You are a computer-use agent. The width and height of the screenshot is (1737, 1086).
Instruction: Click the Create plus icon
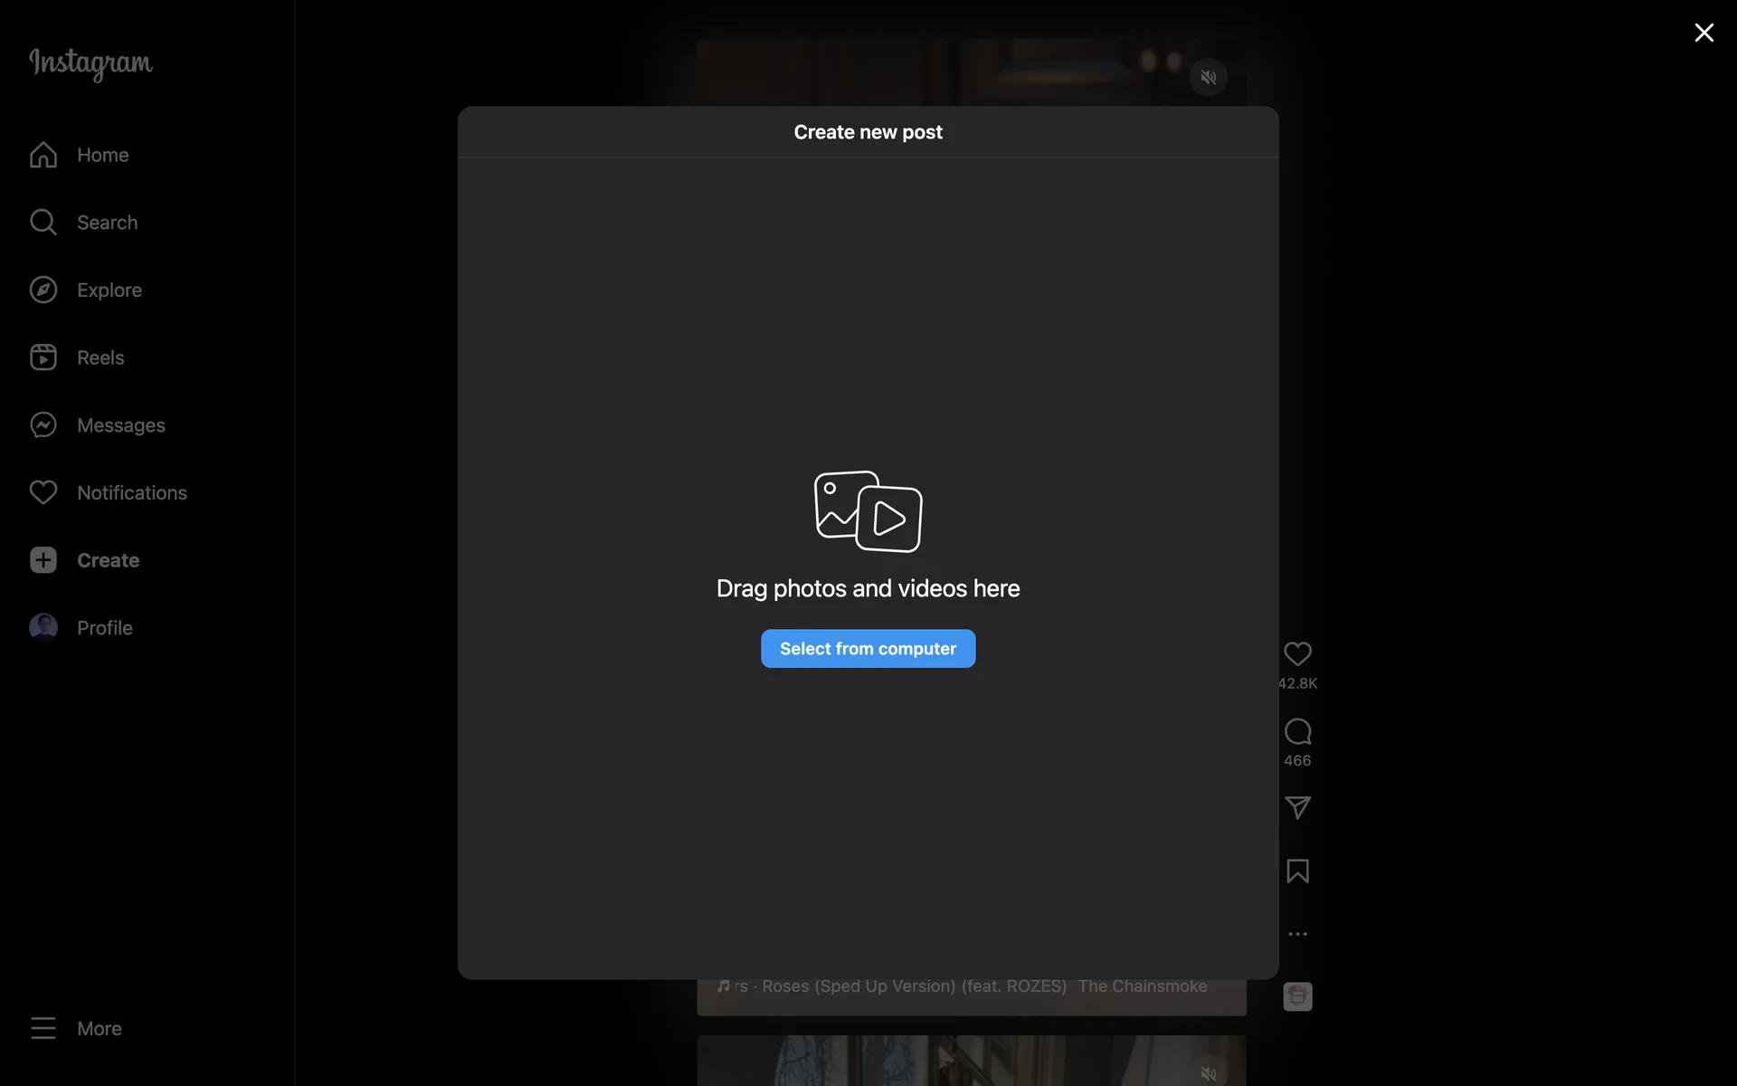pyautogui.click(x=43, y=560)
